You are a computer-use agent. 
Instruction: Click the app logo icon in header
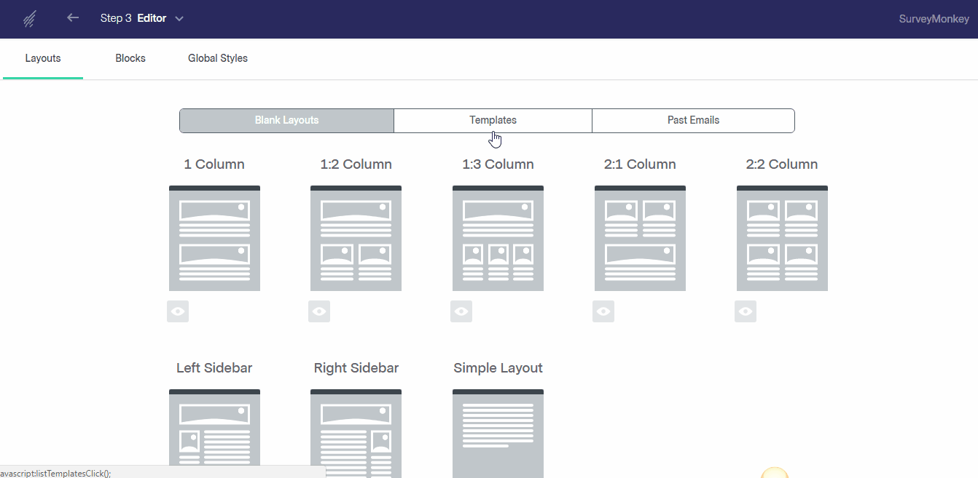[30, 18]
